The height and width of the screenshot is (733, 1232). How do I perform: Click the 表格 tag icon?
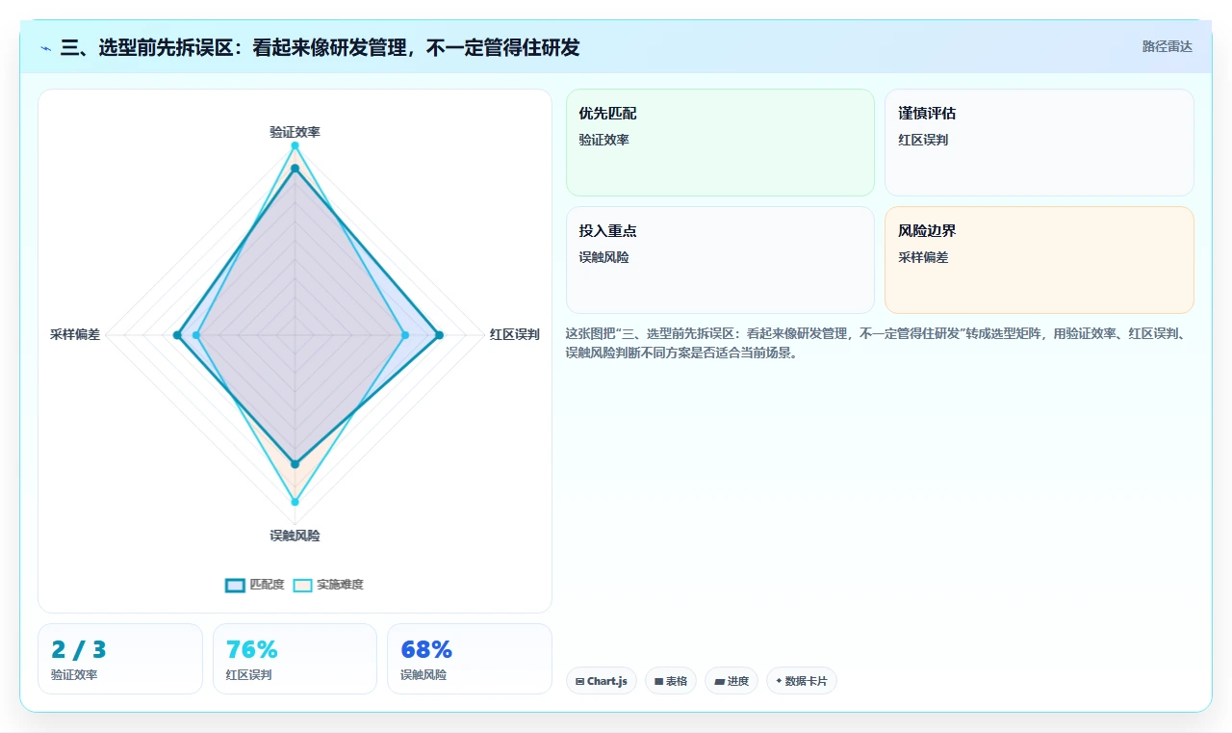click(x=658, y=681)
